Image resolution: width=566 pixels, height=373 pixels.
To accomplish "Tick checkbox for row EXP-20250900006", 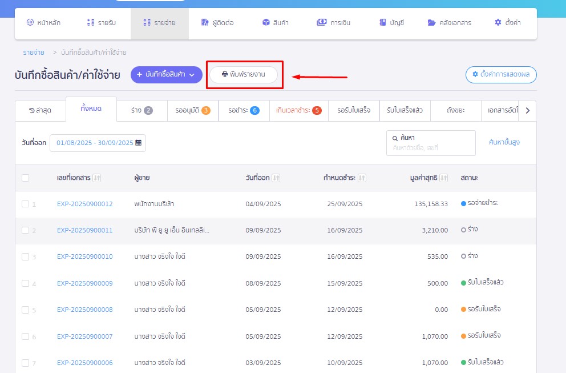I will pyautogui.click(x=25, y=363).
